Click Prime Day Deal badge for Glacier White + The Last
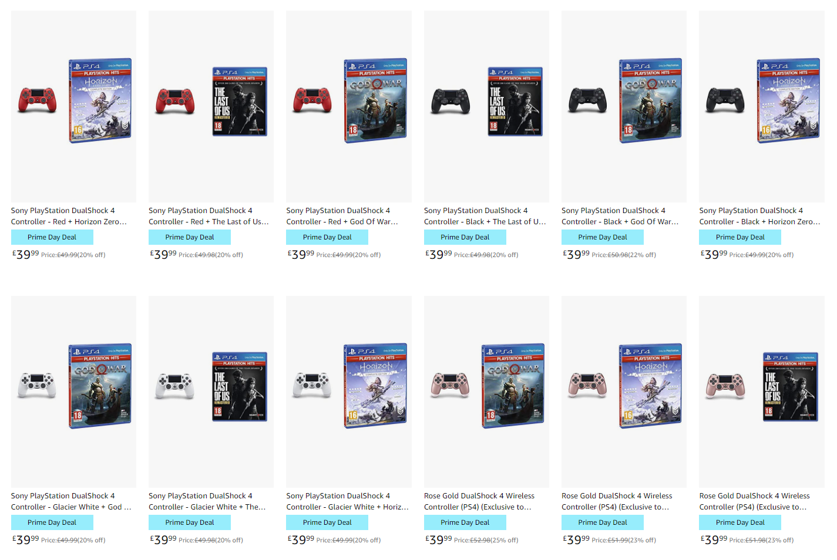 click(x=190, y=522)
